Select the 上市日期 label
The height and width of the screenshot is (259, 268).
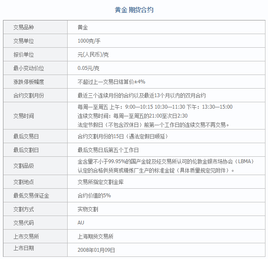(x=23, y=248)
